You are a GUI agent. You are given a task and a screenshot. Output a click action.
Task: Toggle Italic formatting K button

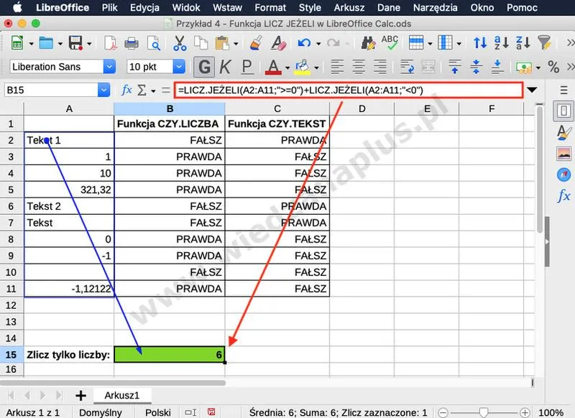[225, 67]
